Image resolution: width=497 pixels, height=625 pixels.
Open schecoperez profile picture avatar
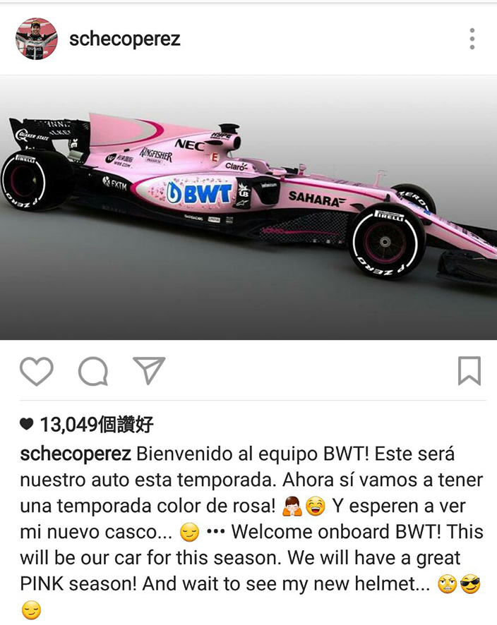coord(36,39)
